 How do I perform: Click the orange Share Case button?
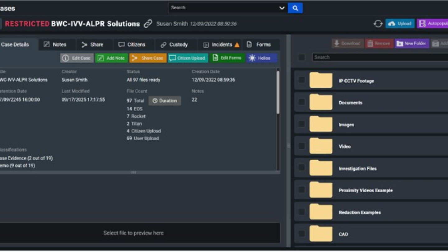(x=148, y=58)
